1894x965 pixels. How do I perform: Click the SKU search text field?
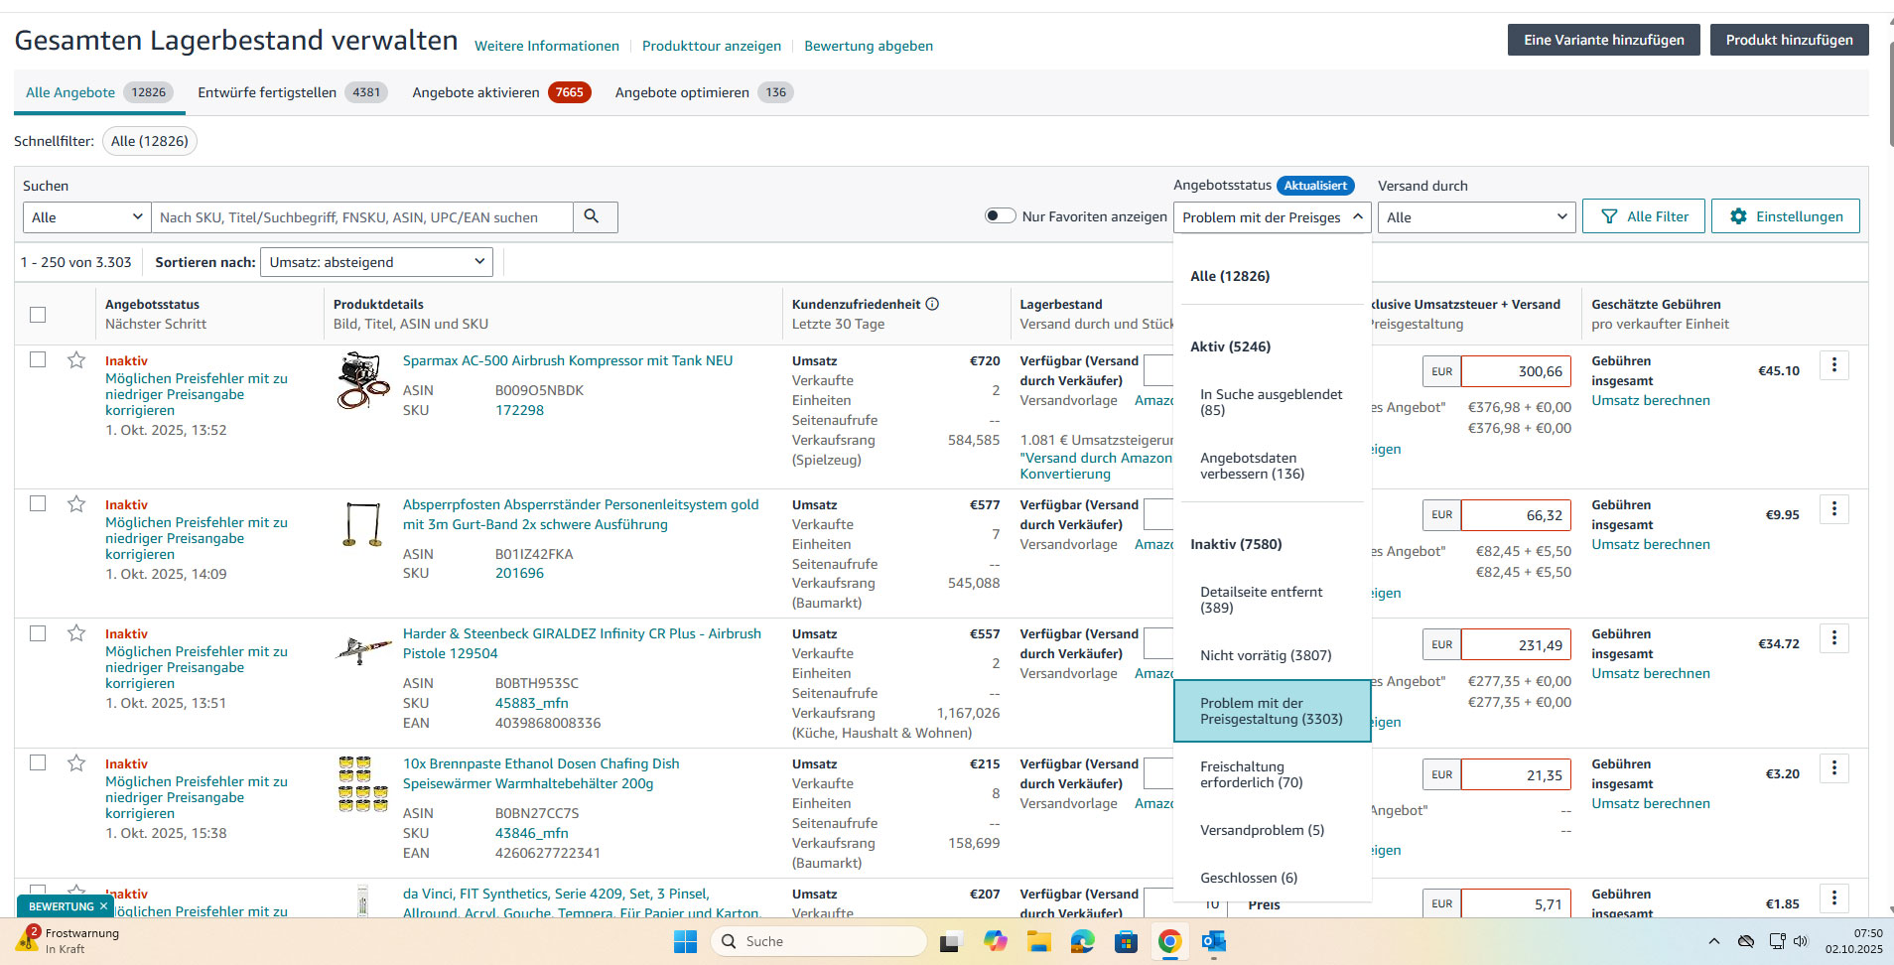361,217
